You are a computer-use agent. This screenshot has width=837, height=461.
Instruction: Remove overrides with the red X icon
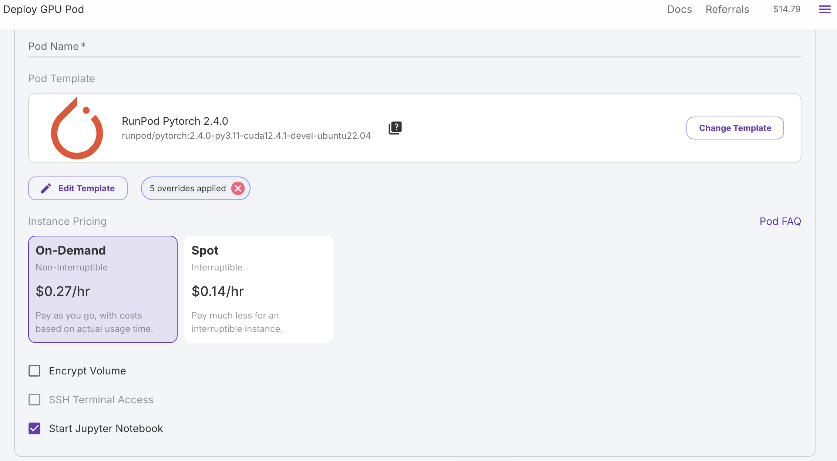click(238, 188)
